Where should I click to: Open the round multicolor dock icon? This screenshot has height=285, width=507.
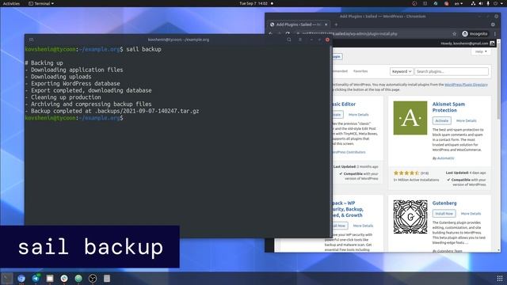pos(64,278)
